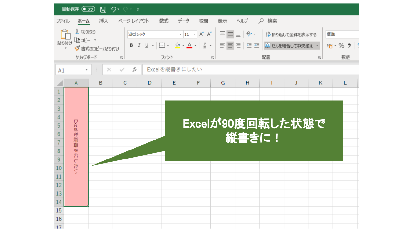Open the ページ レイアウト tab
This screenshot has width=413, height=232.
pyautogui.click(x=134, y=21)
